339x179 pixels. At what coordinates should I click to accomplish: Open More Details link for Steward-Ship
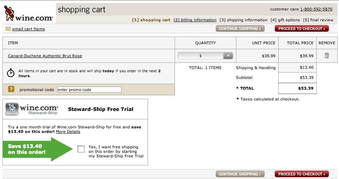pos(68,132)
